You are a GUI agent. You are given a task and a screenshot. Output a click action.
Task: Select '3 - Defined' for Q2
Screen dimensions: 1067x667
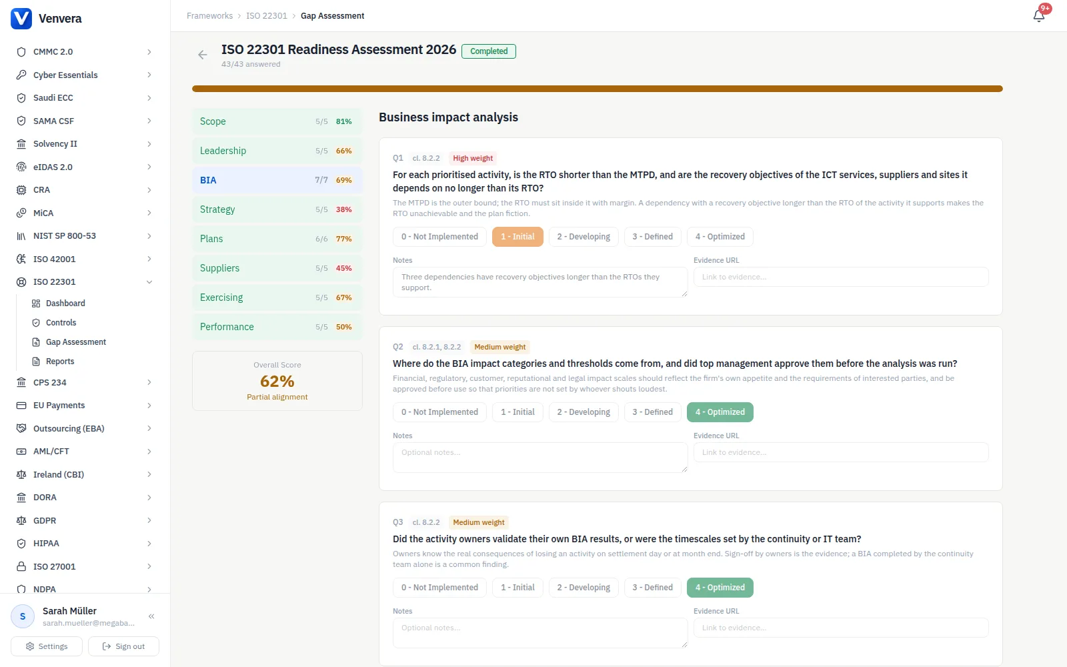point(653,412)
